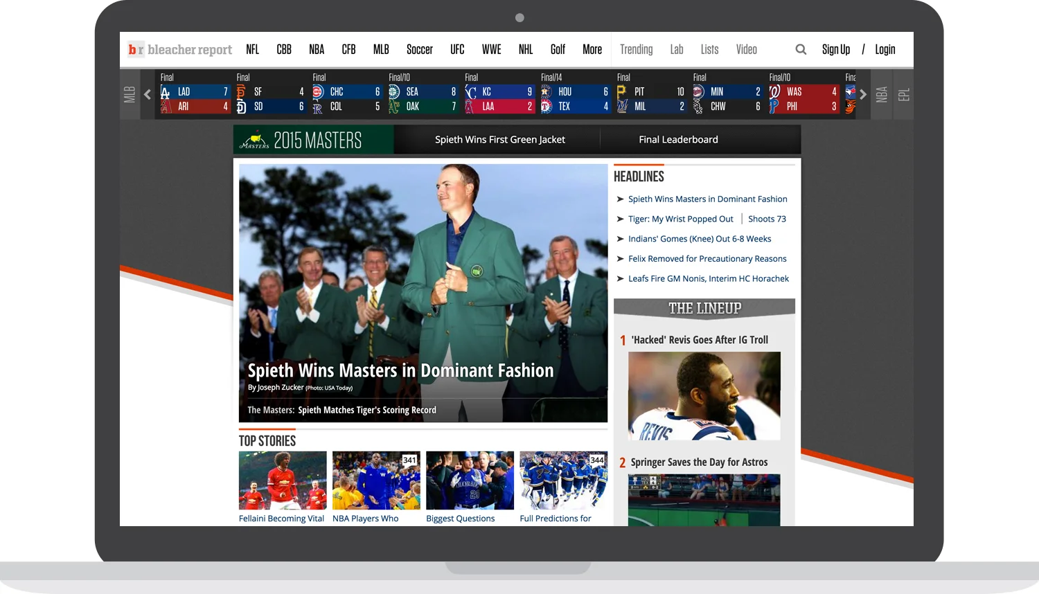Open the MLB section in the top navigation
The image size is (1039, 594).
tap(381, 49)
